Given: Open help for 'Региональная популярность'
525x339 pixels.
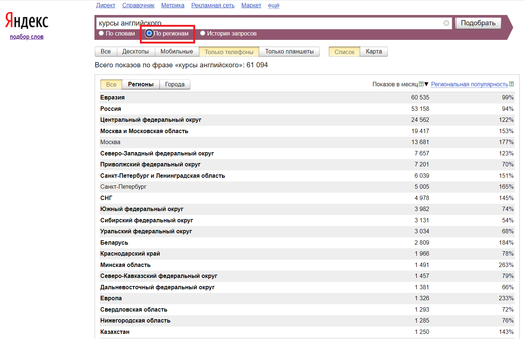Looking at the screenshot, I should [x=511, y=84].
